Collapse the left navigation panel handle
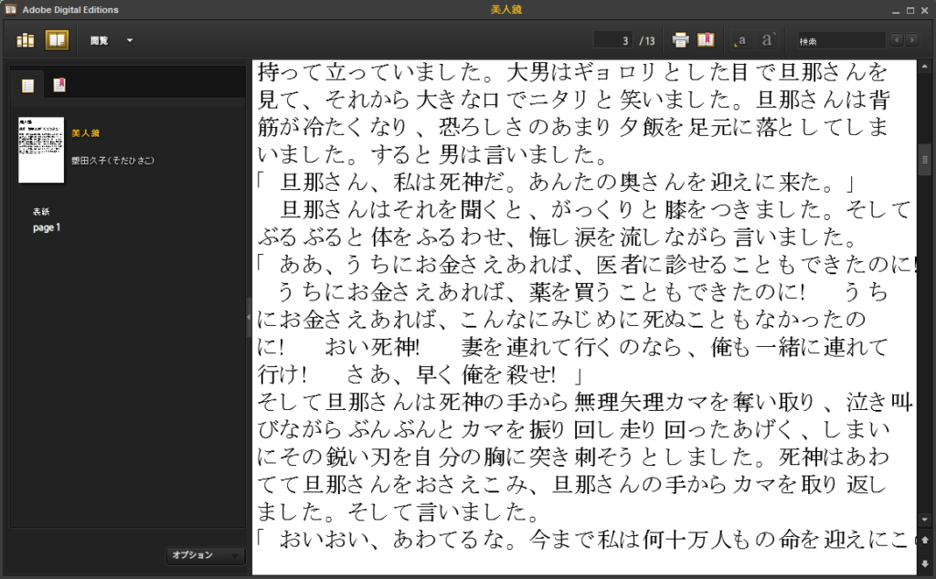Image resolution: width=936 pixels, height=579 pixels. (249, 317)
